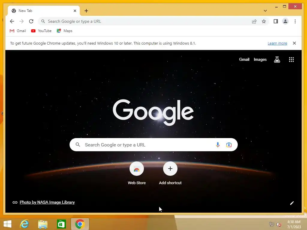Screen dimensions: 307x230
Task: Click the Add shortcut plus button
Action: [170, 169]
